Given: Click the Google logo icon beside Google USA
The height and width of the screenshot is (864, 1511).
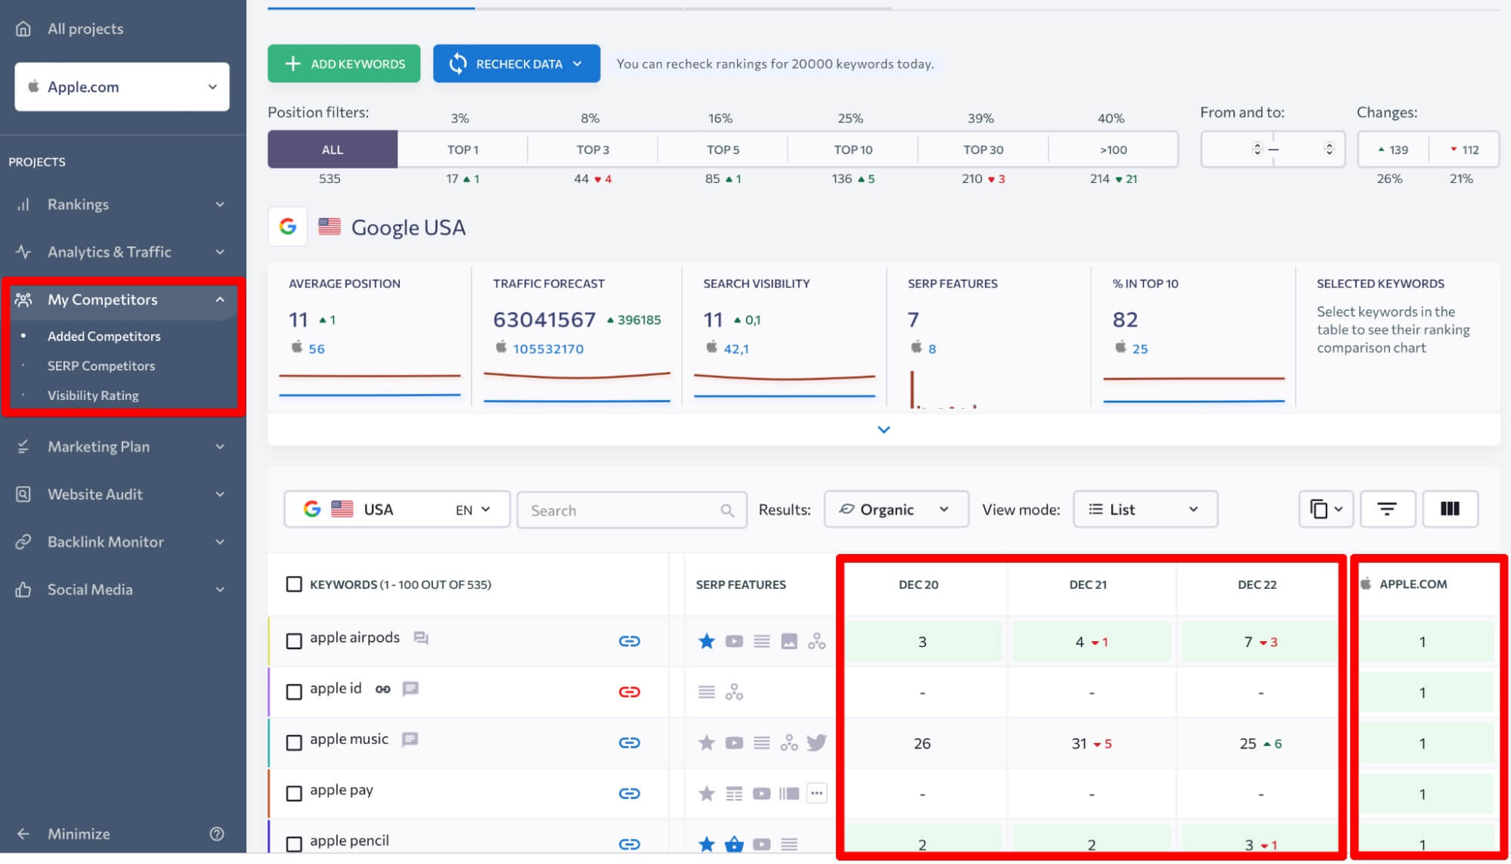Looking at the screenshot, I should [287, 227].
